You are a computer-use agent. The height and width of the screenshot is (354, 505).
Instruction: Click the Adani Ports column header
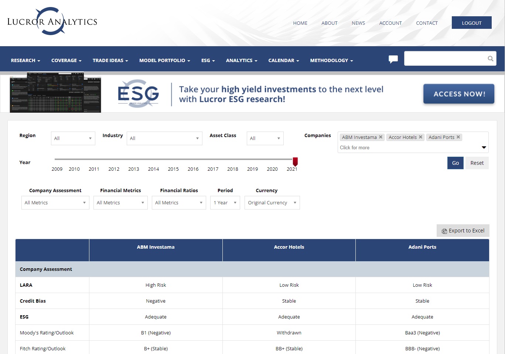click(422, 250)
